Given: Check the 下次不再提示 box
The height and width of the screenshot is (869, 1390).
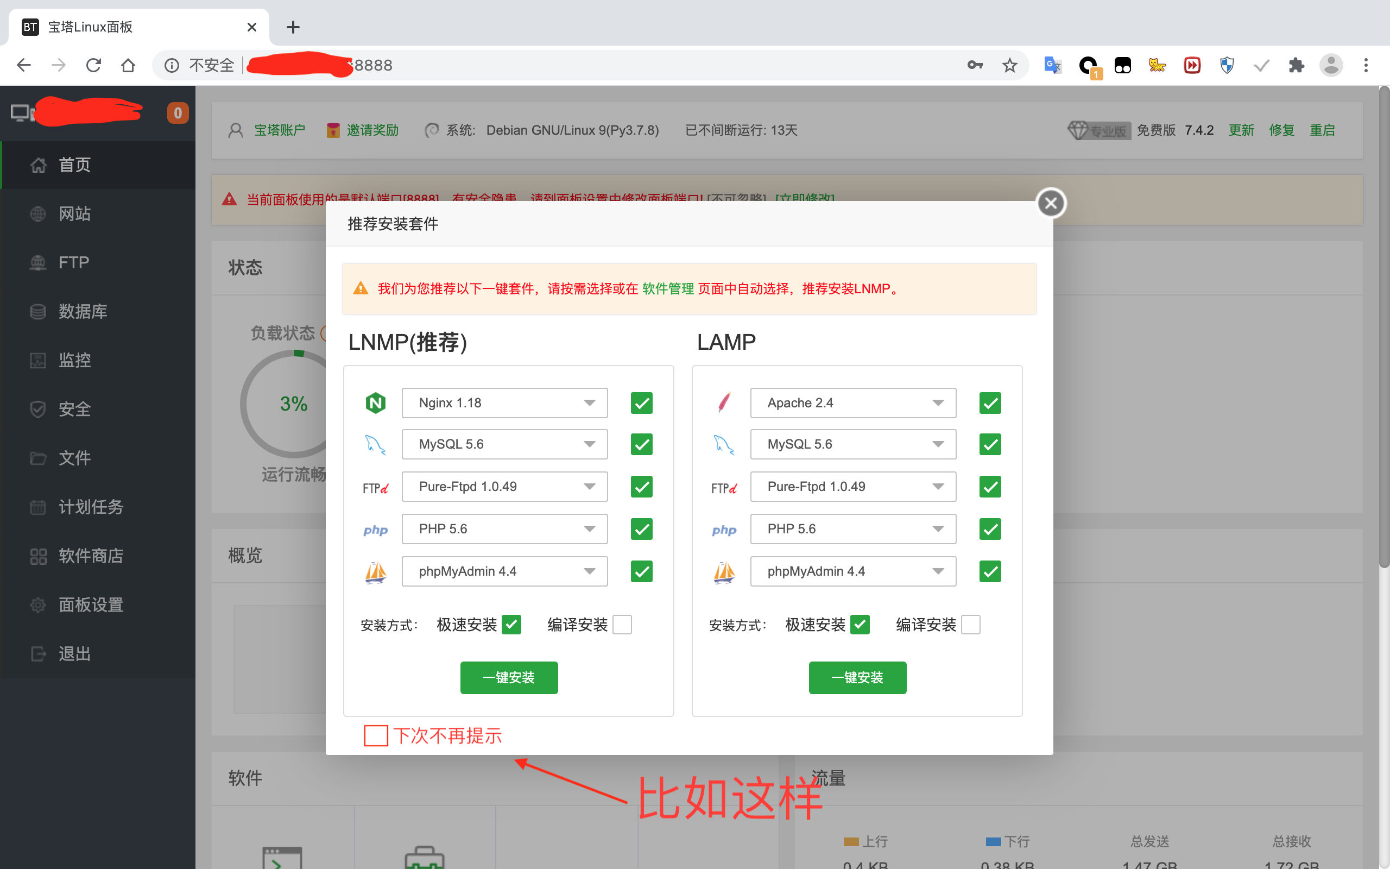Looking at the screenshot, I should pos(376,735).
